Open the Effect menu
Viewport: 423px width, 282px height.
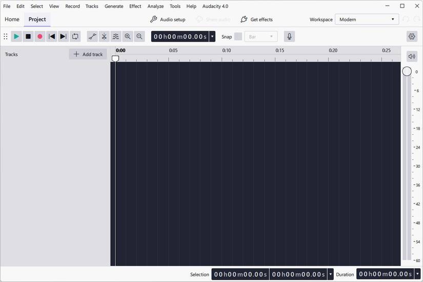click(135, 6)
